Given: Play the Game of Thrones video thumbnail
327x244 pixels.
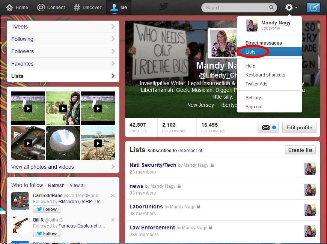Looking at the screenshot, I should [63, 108].
